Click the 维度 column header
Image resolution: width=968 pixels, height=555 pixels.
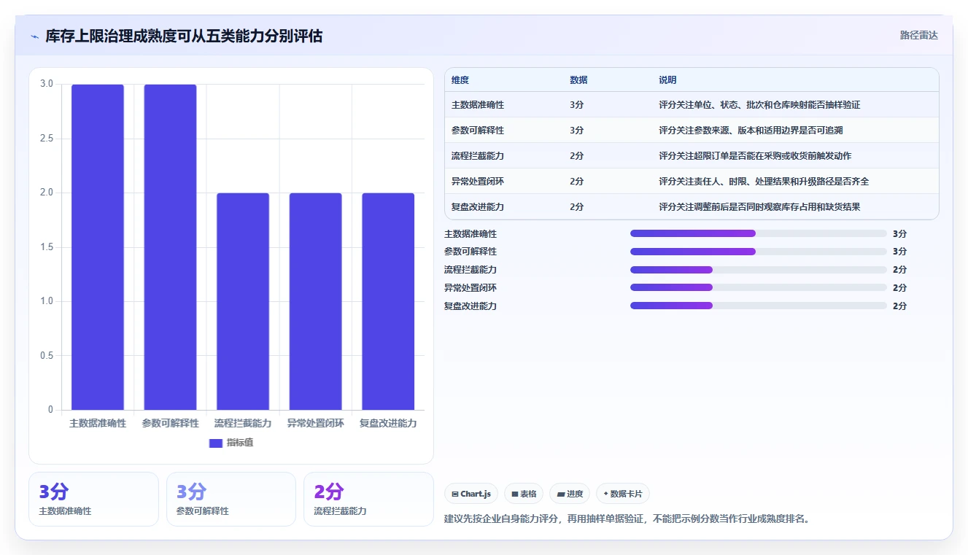coord(460,80)
